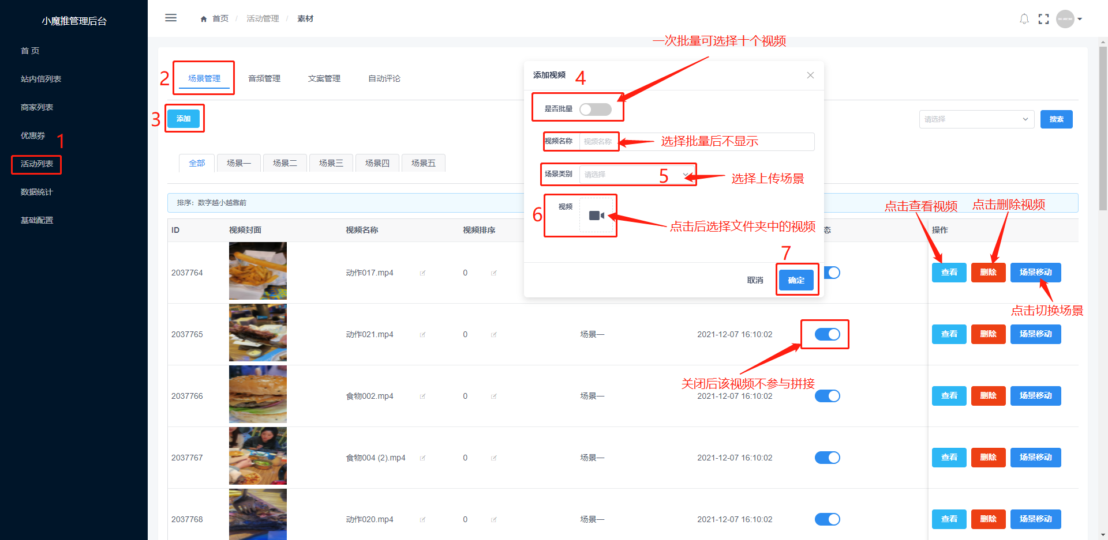This screenshot has width=1108, height=540.
Task: Turn off the status switch for video 2037767
Action: [827, 458]
